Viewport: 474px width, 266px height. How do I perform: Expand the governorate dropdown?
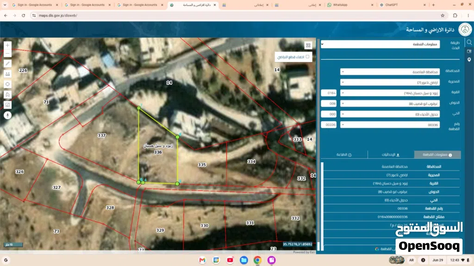[x=390, y=72]
